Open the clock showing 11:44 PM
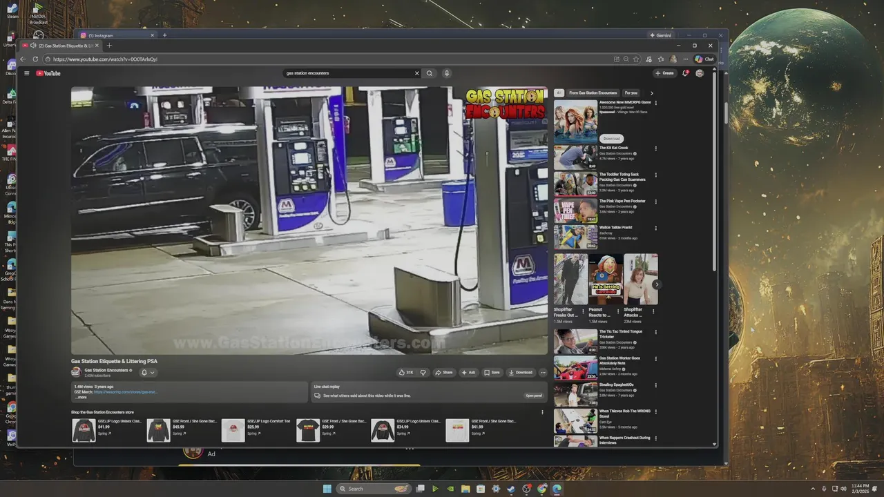The width and height of the screenshot is (884, 497). (x=861, y=489)
